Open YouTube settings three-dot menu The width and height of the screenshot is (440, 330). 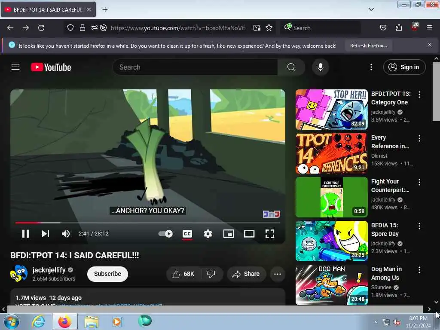coord(371,67)
